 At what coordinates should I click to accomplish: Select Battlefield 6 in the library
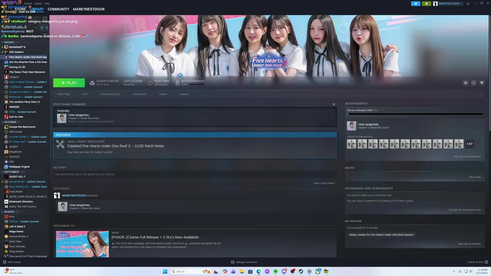17,47
